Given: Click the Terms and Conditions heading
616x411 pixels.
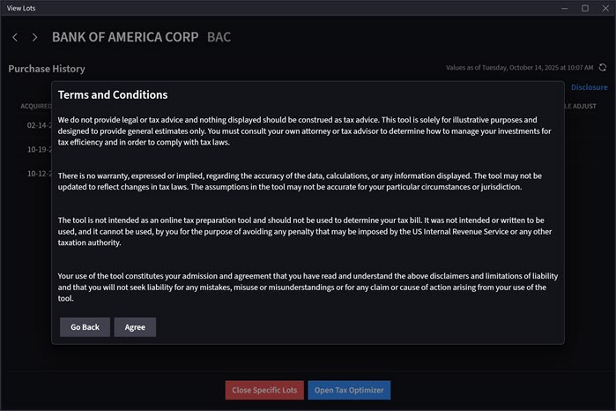Looking at the screenshot, I should [113, 95].
